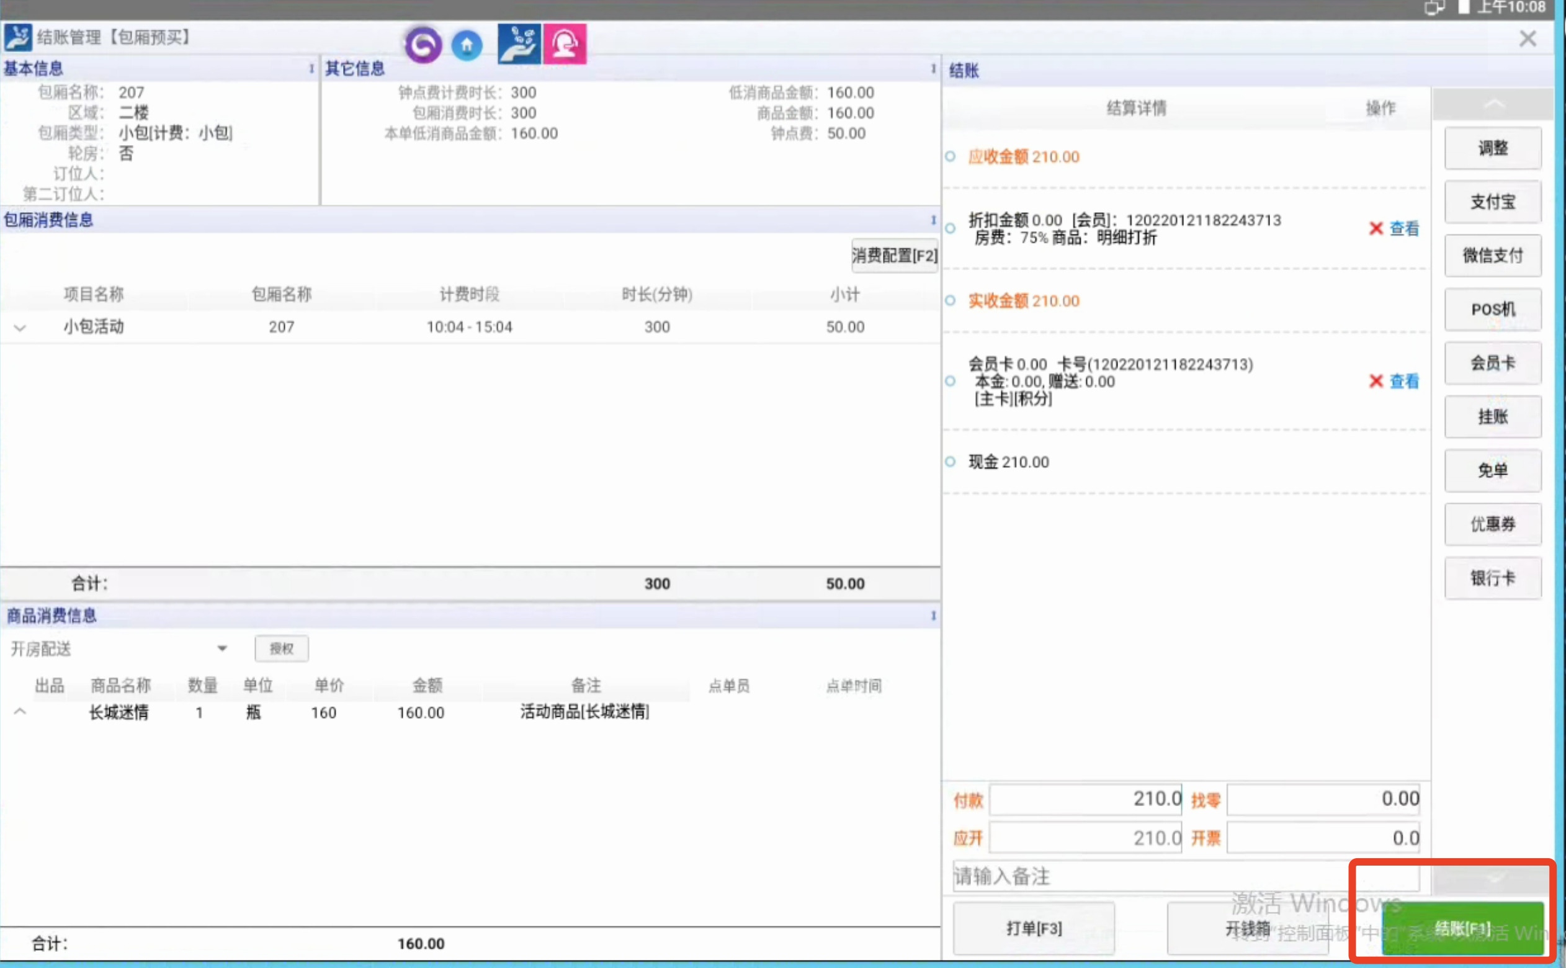Click the 计费时段 column header
1566x968 pixels.
point(469,295)
